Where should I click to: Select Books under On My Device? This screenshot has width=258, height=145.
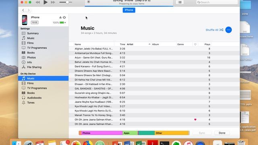tap(31, 93)
